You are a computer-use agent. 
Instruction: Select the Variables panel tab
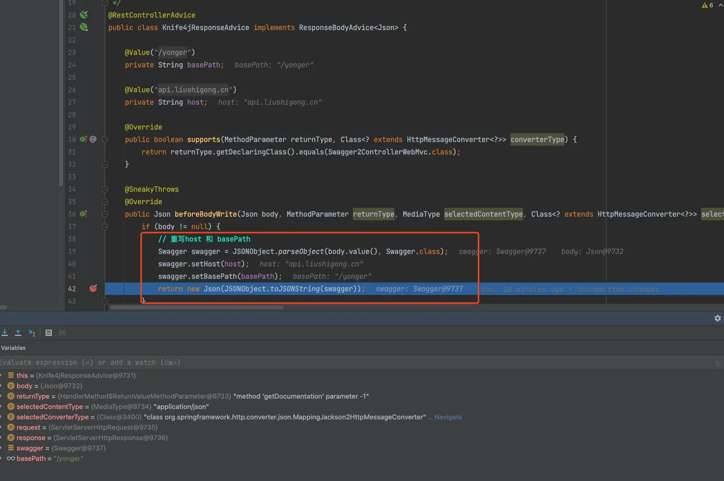[x=13, y=348]
